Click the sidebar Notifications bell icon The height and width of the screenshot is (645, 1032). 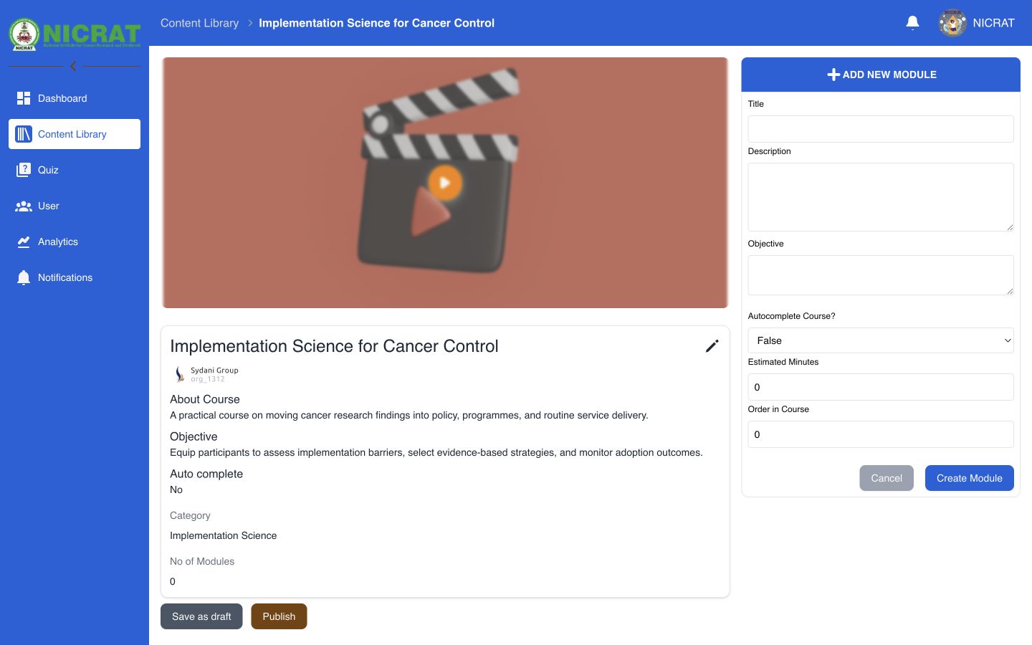tap(24, 277)
